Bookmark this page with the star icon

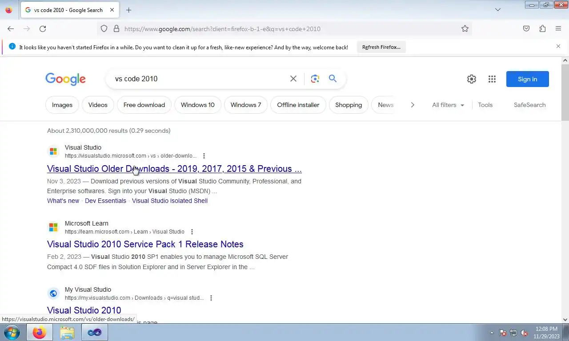465,29
